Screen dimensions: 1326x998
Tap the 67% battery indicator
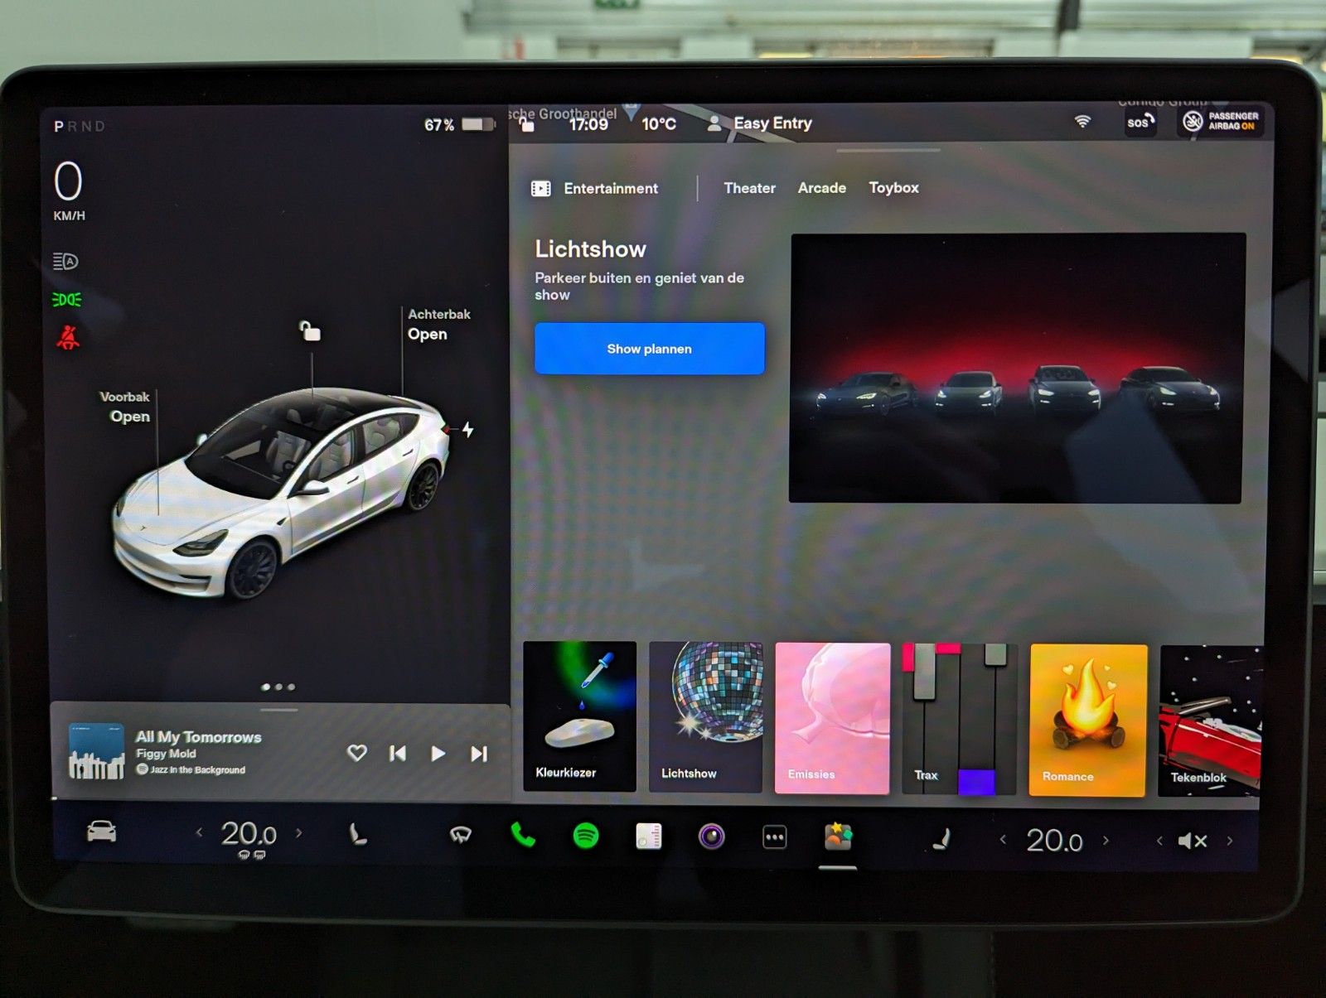point(459,124)
